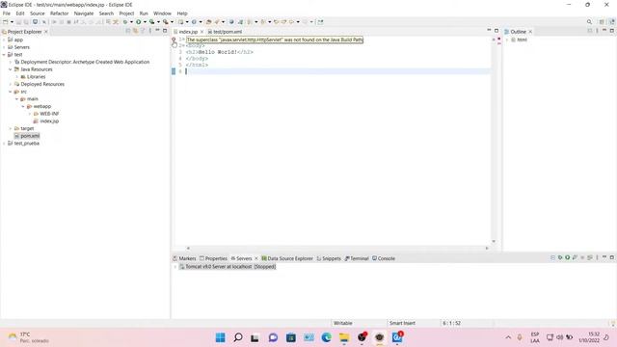This screenshot has height=347, width=617.
Task: Open the File menu
Action: pos(7,13)
